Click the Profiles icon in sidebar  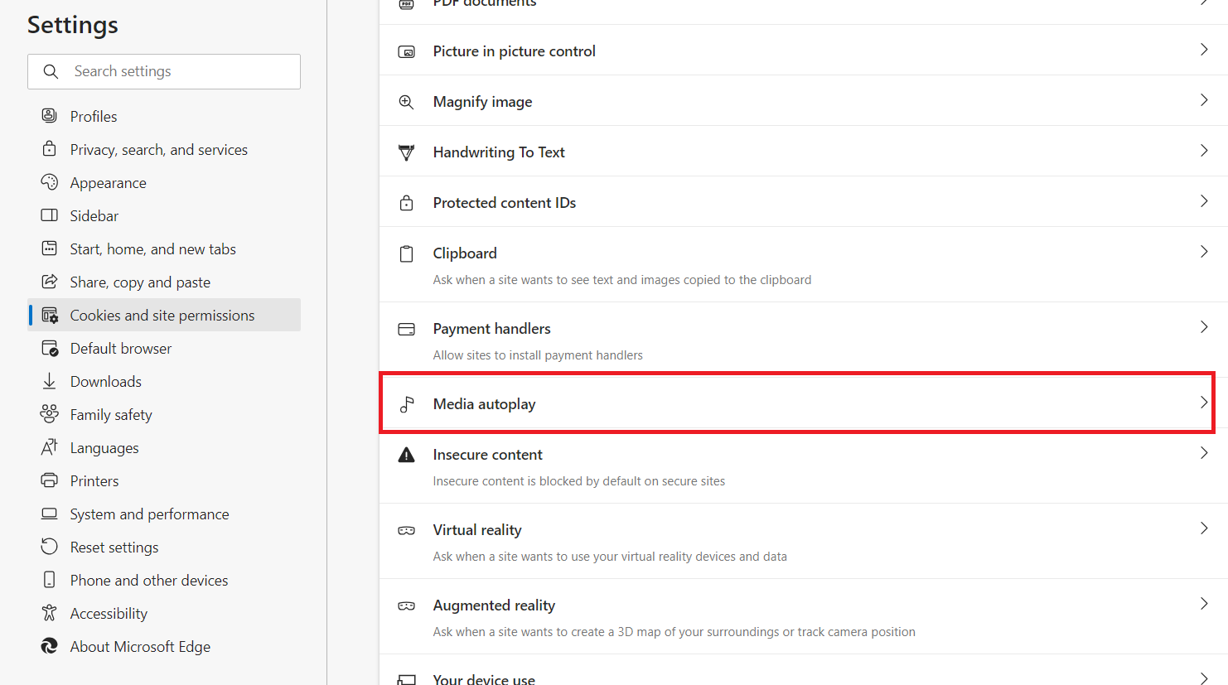click(50, 116)
